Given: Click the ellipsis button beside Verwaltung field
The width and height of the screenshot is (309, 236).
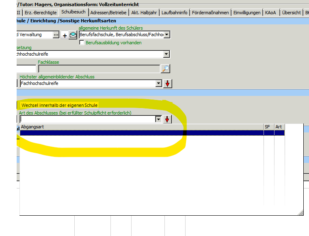Looking at the screenshot, I should click(56, 35).
